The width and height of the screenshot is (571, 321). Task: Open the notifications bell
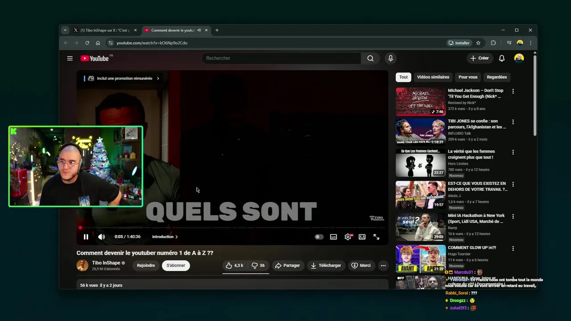(501, 58)
